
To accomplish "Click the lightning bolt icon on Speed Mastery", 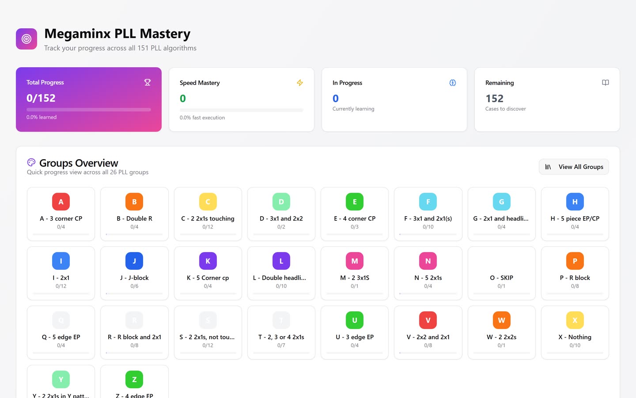I will (300, 83).
